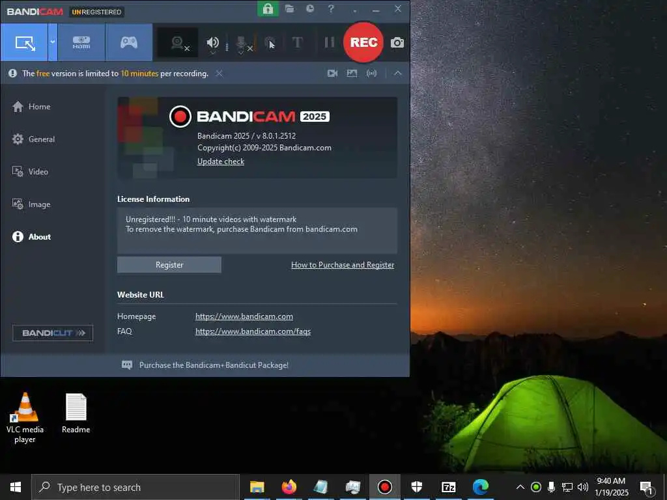This screenshot has height=500, width=667.
Task: Click the pause recording button
Action: point(329,42)
